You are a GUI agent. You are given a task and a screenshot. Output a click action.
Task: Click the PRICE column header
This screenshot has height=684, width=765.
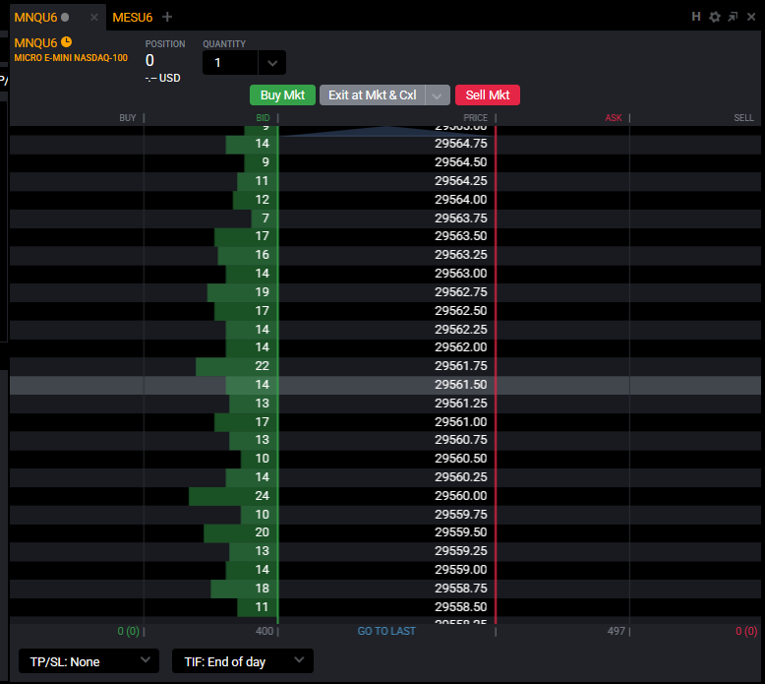click(x=475, y=118)
